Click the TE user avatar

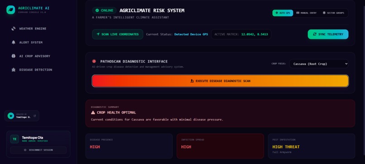14,139
